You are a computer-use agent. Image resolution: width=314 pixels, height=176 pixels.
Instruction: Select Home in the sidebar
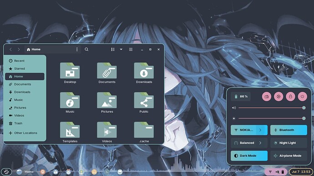click(25, 76)
